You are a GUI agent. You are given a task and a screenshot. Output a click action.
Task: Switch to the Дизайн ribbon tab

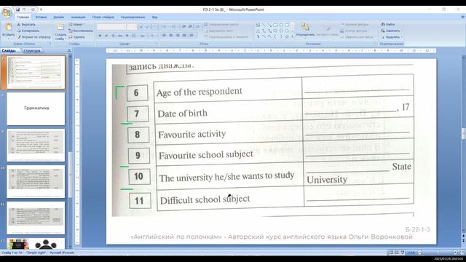[x=58, y=17]
